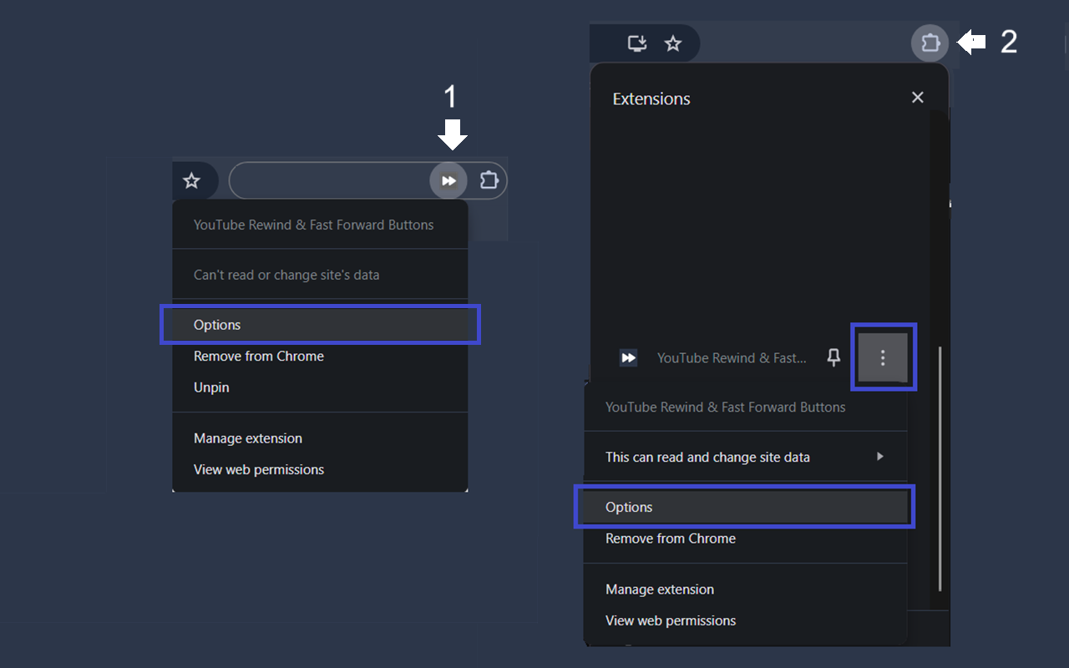Open the Extensions puzzle icon marked by arrow 2
The image size is (1069, 668).
click(930, 43)
